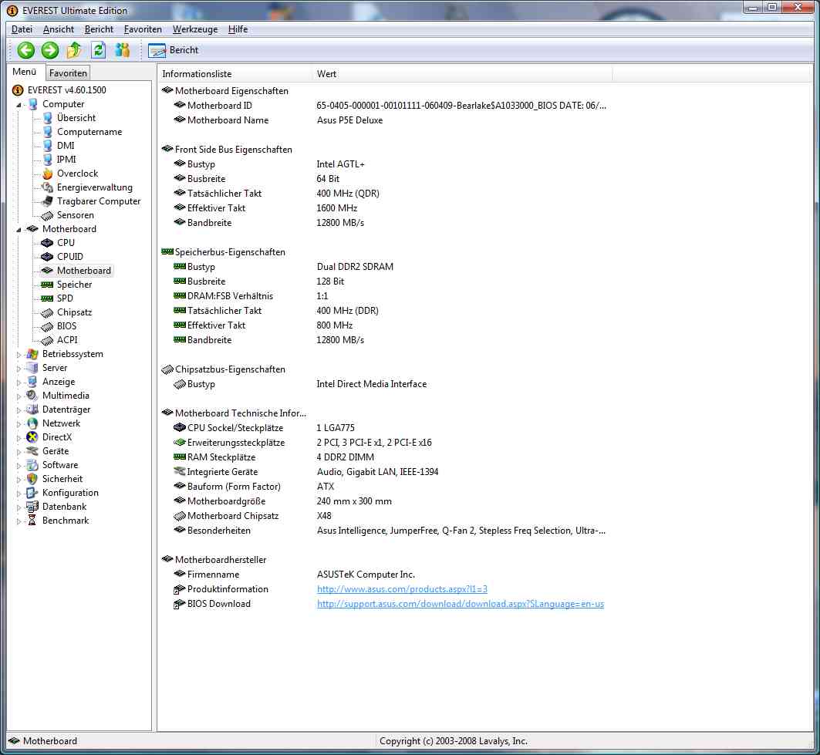Select the DMI icon in the tree
Image resolution: width=820 pixels, height=755 pixels.
pyautogui.click(x=47, y=145)
